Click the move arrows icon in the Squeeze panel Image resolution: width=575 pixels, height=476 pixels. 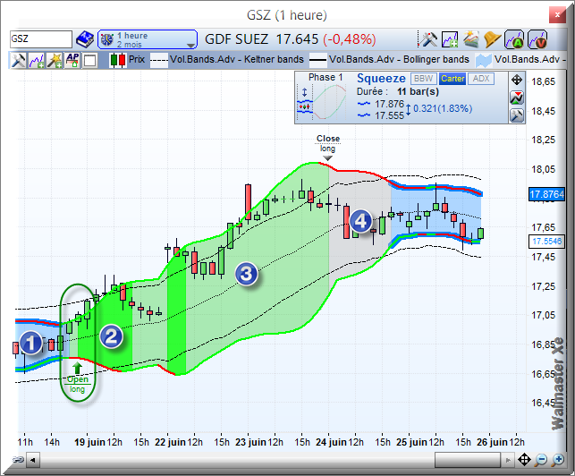(x=517, y=80)
